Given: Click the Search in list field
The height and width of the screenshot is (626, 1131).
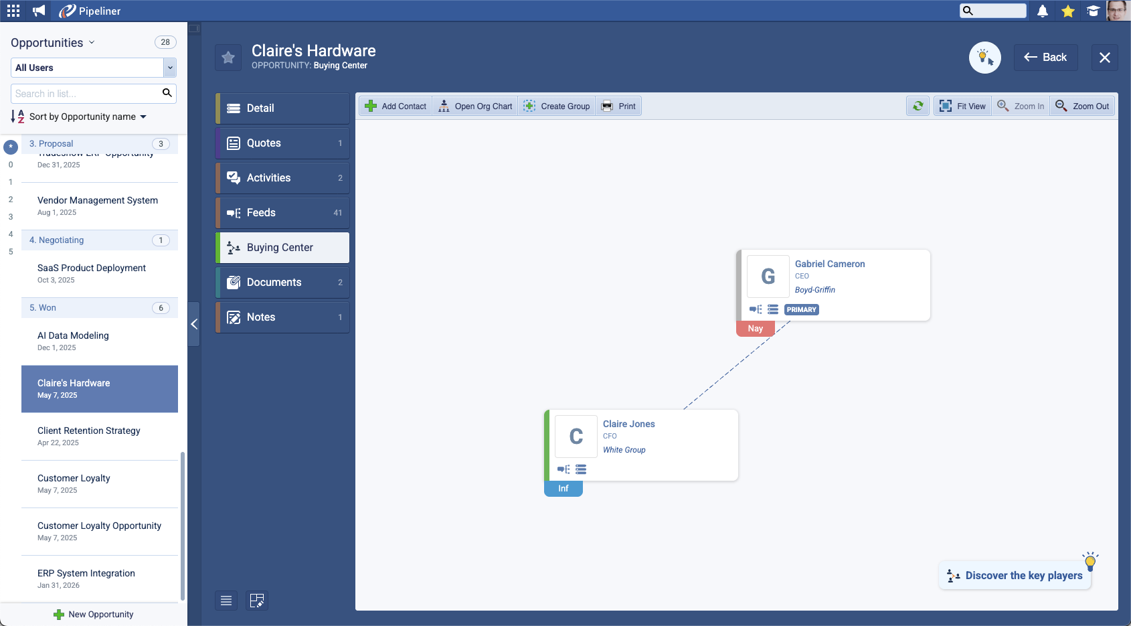Looking at the screenshot, I should (86, 94).
